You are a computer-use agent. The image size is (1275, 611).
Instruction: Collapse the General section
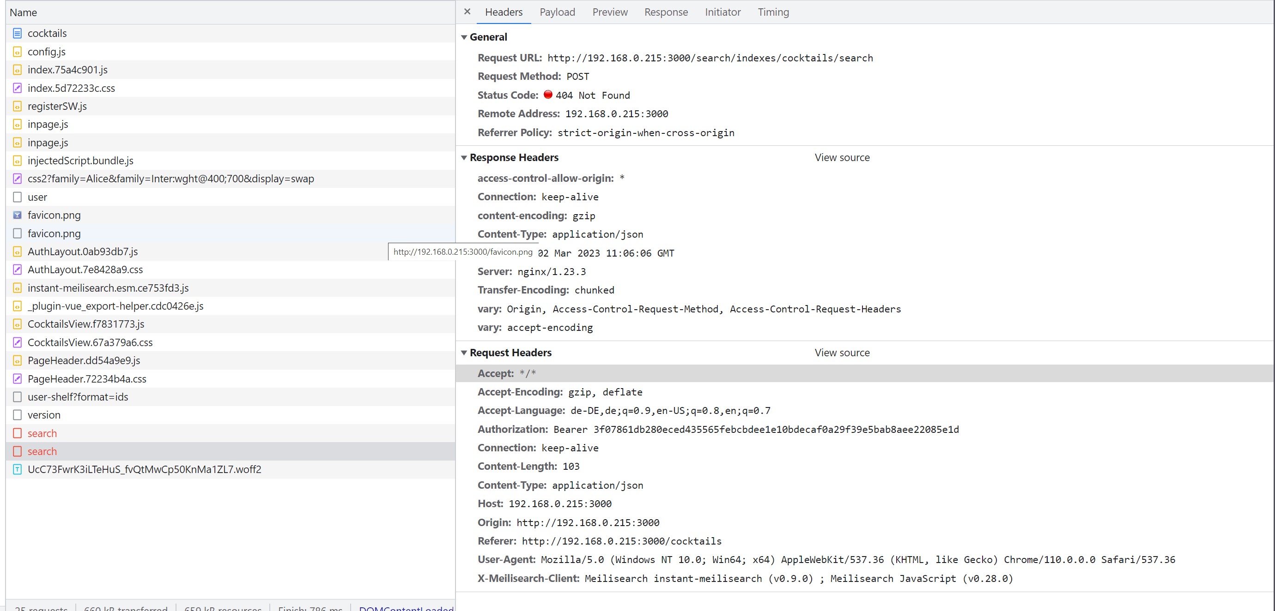tap(464, 36)
